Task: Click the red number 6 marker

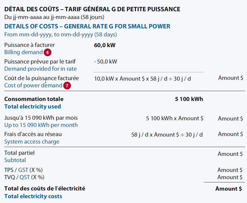Action: (47, 52)
